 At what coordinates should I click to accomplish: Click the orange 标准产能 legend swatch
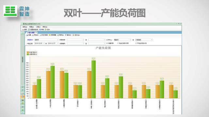click(x=28, y=52)
